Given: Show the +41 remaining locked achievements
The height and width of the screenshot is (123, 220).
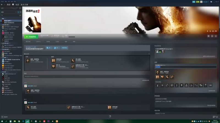Looking at the screenshot, I should (210, 85).
